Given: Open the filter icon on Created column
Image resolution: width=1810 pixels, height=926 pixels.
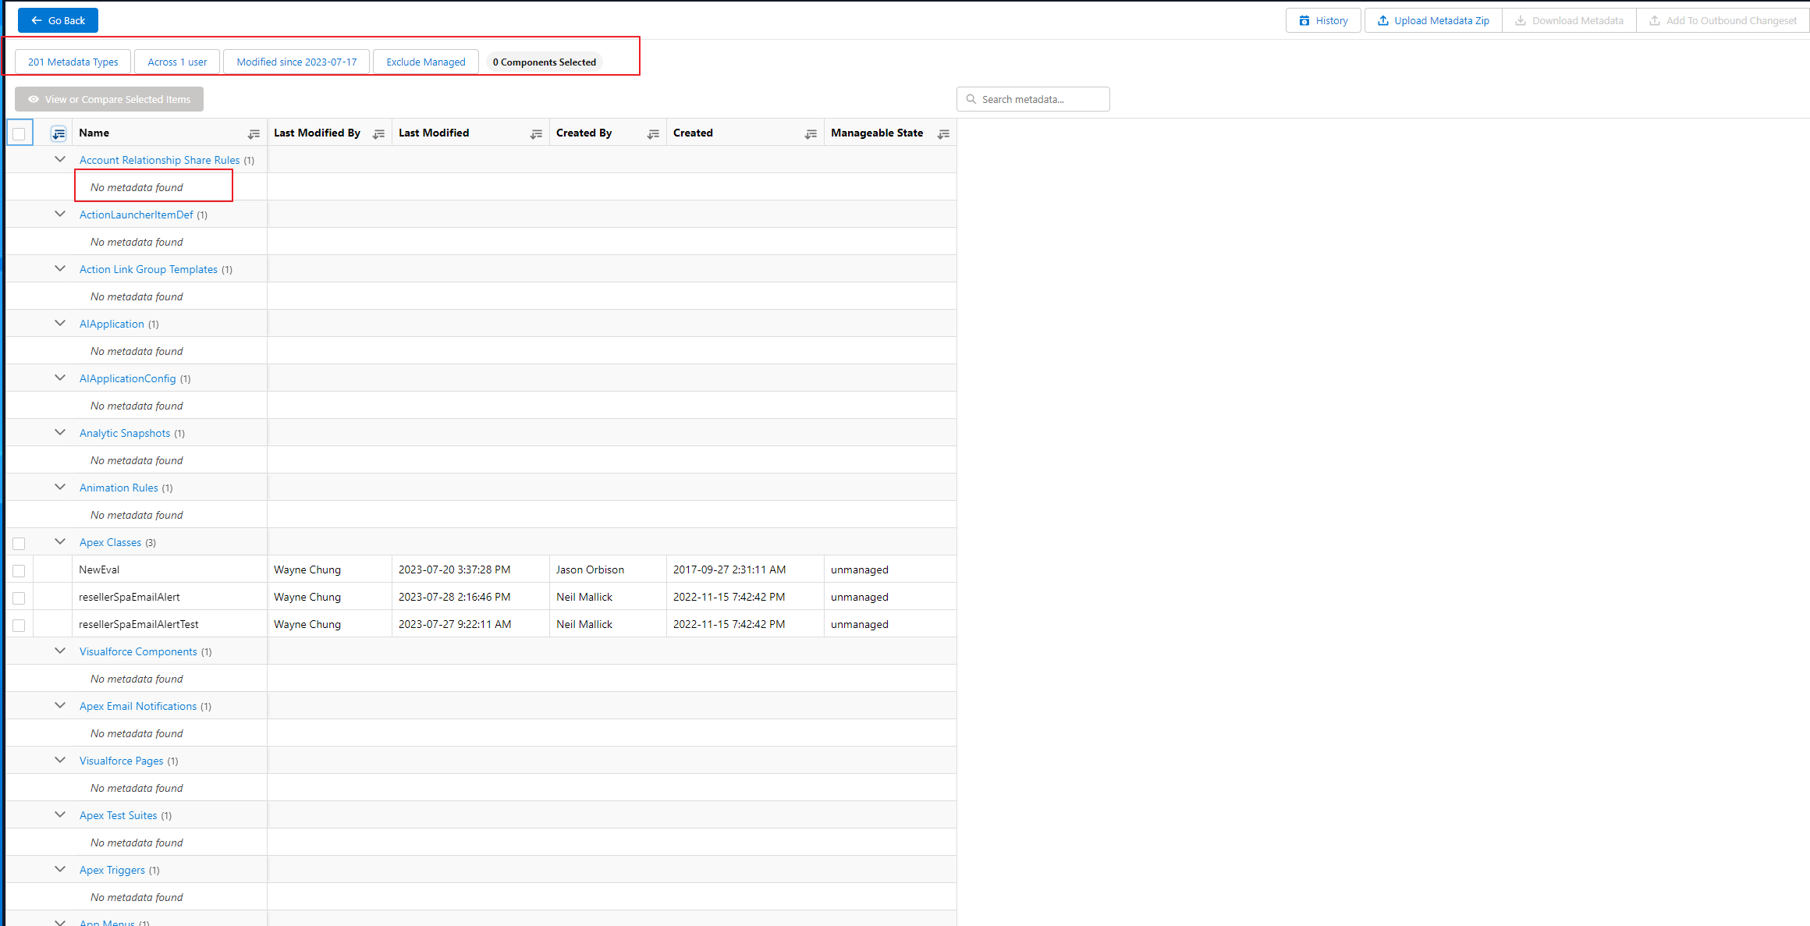Looking at the screenshot, I should [x=810, y=133].
